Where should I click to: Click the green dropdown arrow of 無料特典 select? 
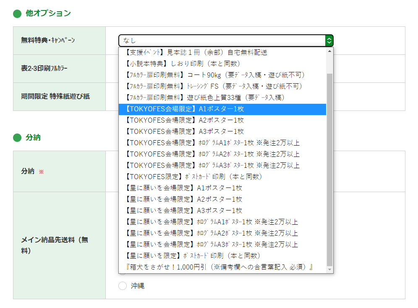(x=329, y=41)
